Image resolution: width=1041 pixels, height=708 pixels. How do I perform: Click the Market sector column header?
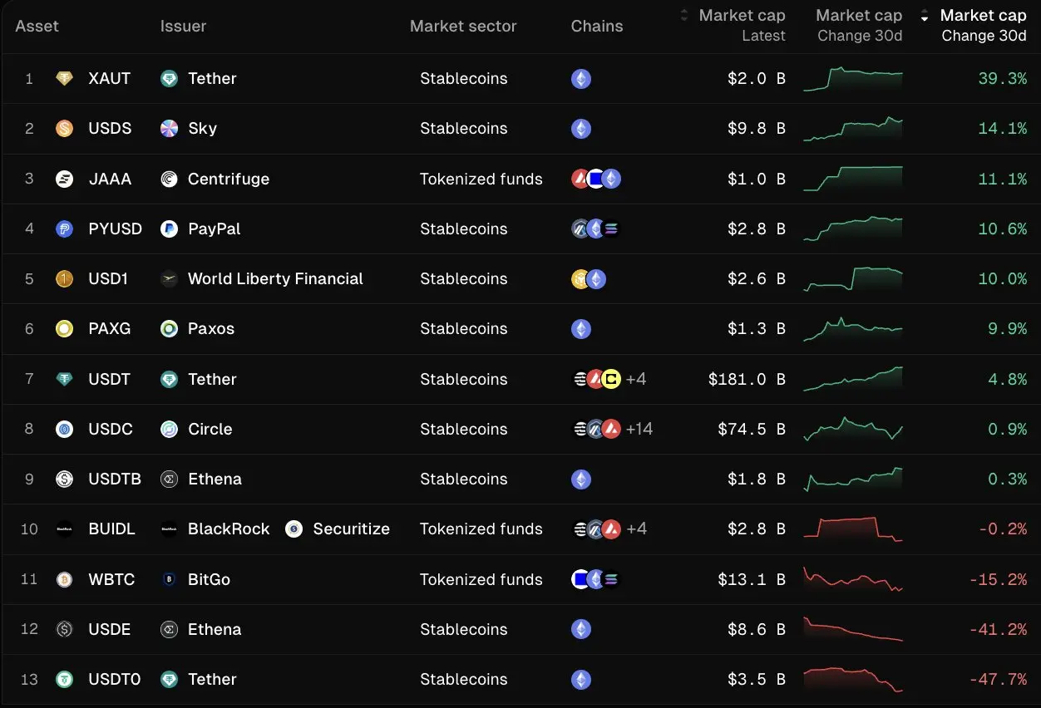[x=463, y=26]
